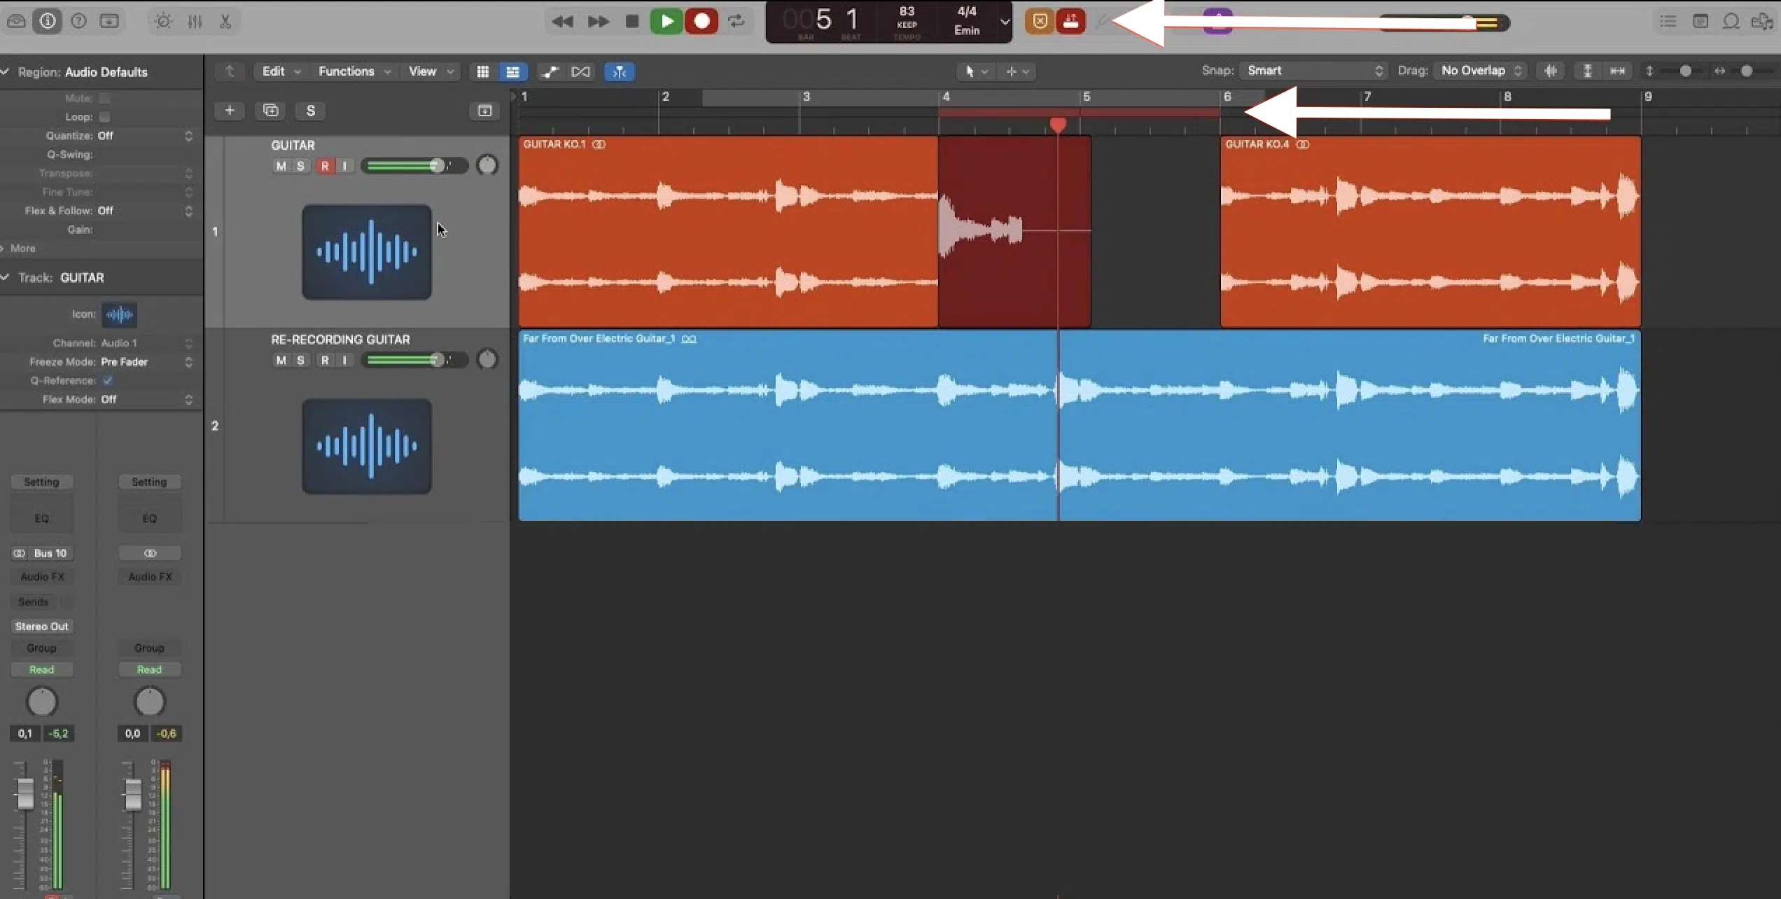Open the View menu
Viewport: 1781px width, 899px height.
point(431,71)
